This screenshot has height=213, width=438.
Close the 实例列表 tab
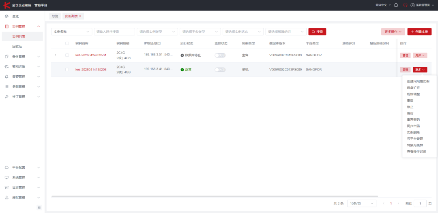pyautogui.click(x=80, y=17)
